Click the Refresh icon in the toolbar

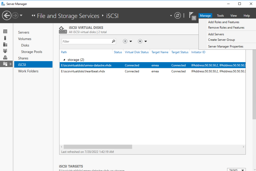pyautogui.click(x=177, y=15)
